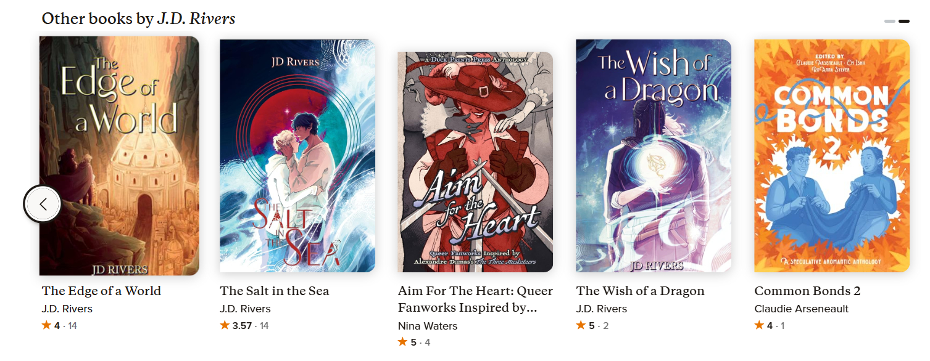Open The Salt in the Sea cover

pos(297,156)
